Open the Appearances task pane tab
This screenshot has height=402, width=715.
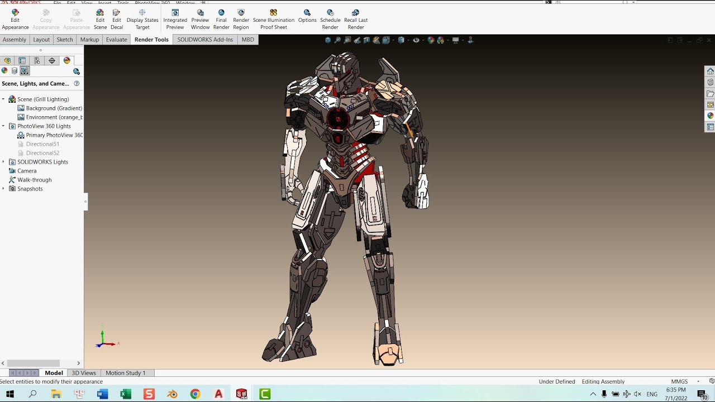[710, 116]
